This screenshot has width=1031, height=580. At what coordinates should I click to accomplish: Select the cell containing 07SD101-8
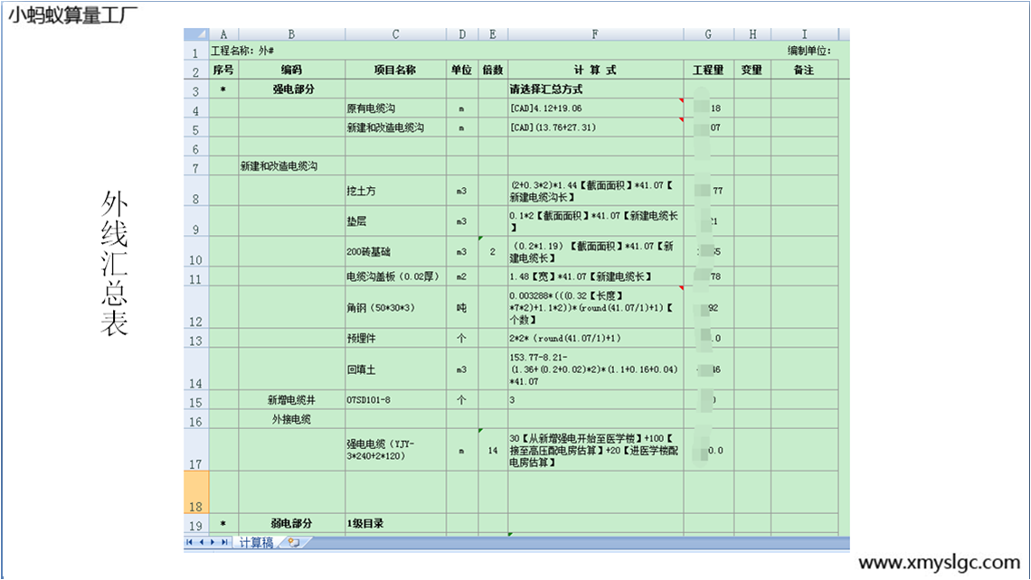[395, 400]
